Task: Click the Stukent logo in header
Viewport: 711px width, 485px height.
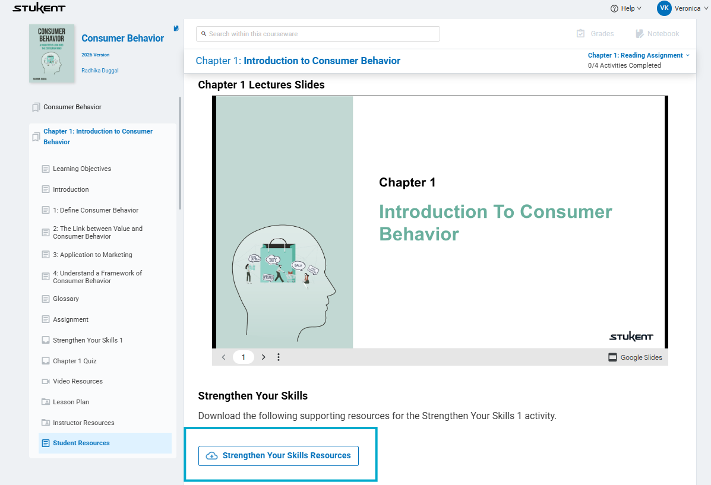Action: point(39,8)
